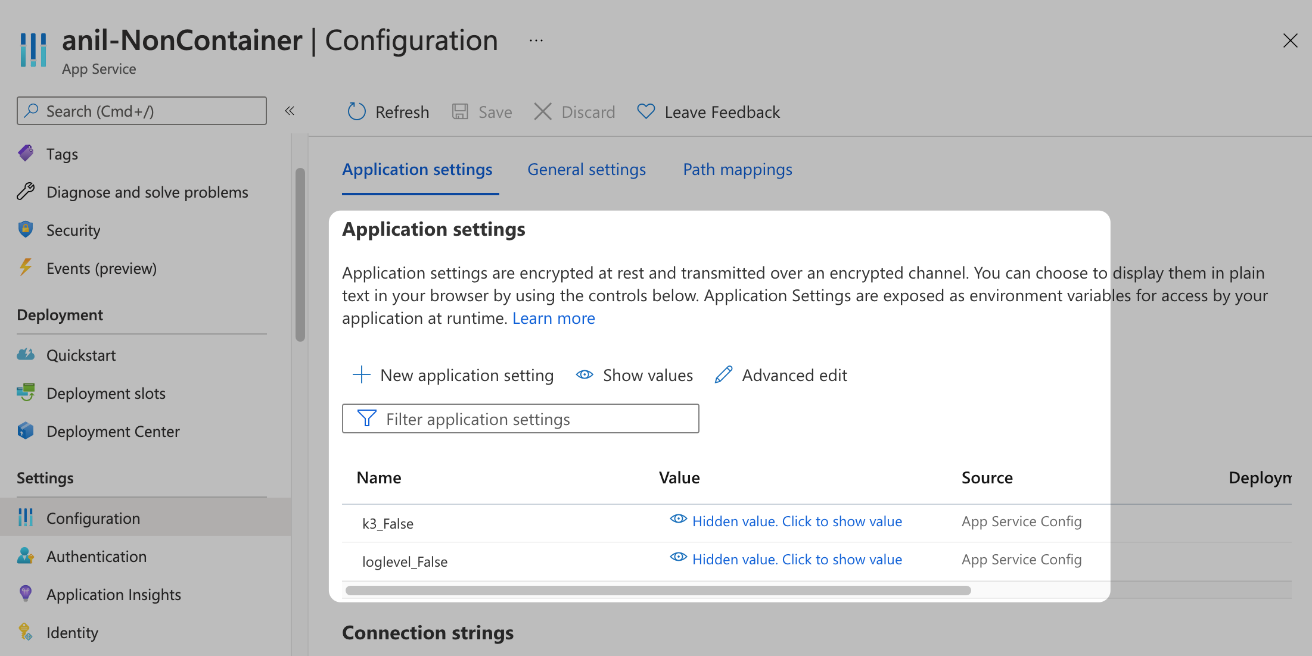Open the Application Insights item
The height and width of the screenshot is (656, 1312).
tap(114, 595)
